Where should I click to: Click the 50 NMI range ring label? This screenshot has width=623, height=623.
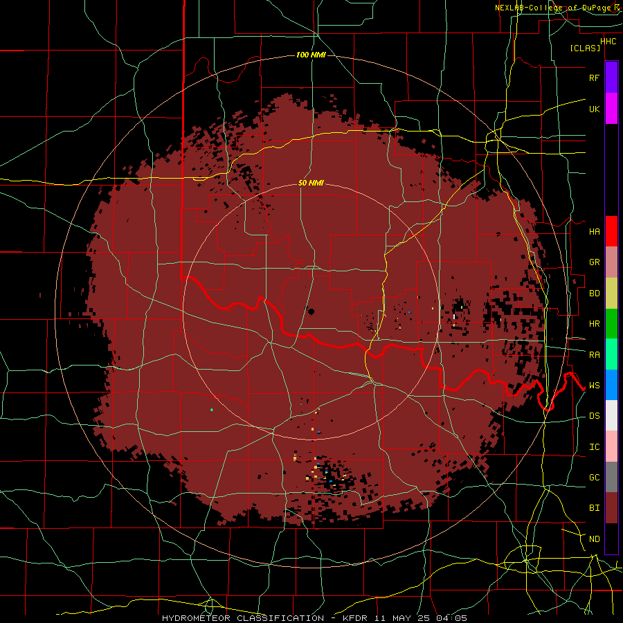(311, 183)
